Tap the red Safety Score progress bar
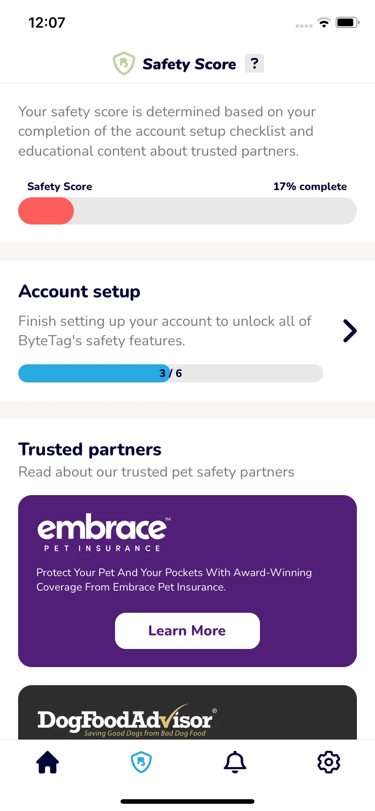This screenshot has width=375, height=811. pos(187,211)
